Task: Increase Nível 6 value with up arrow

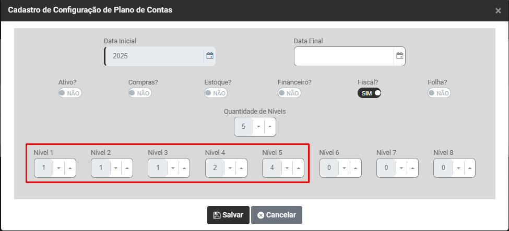Action: coord(355,168)
